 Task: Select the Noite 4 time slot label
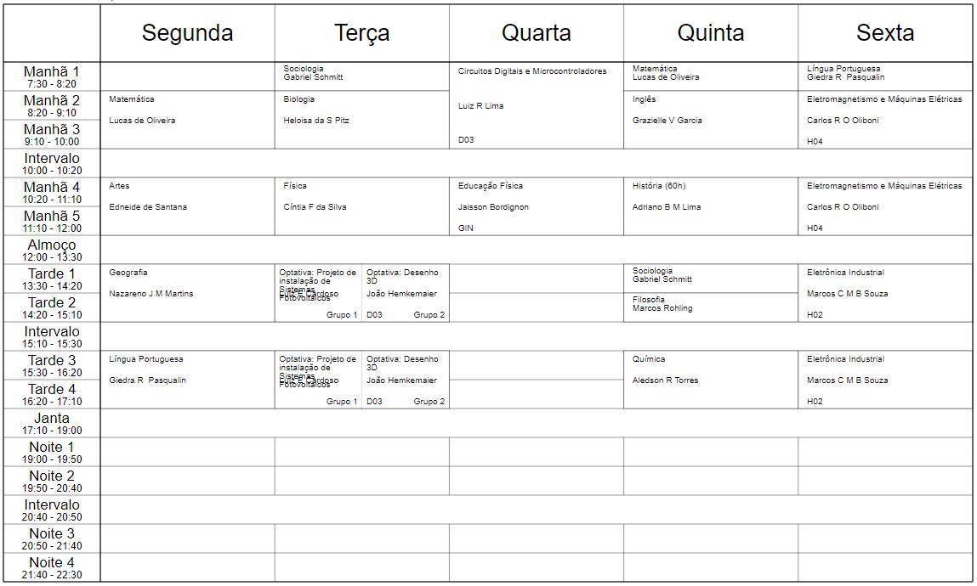(x=52, y=567)
